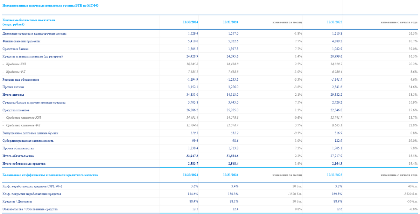
Task: Click the value 29,382.2
Action: click(x=336, y=95)
